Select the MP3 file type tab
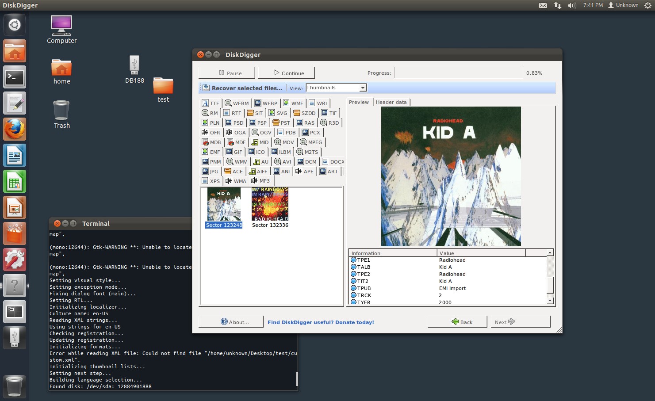This screenshot has height=401, width=655. tap(260, 181)
